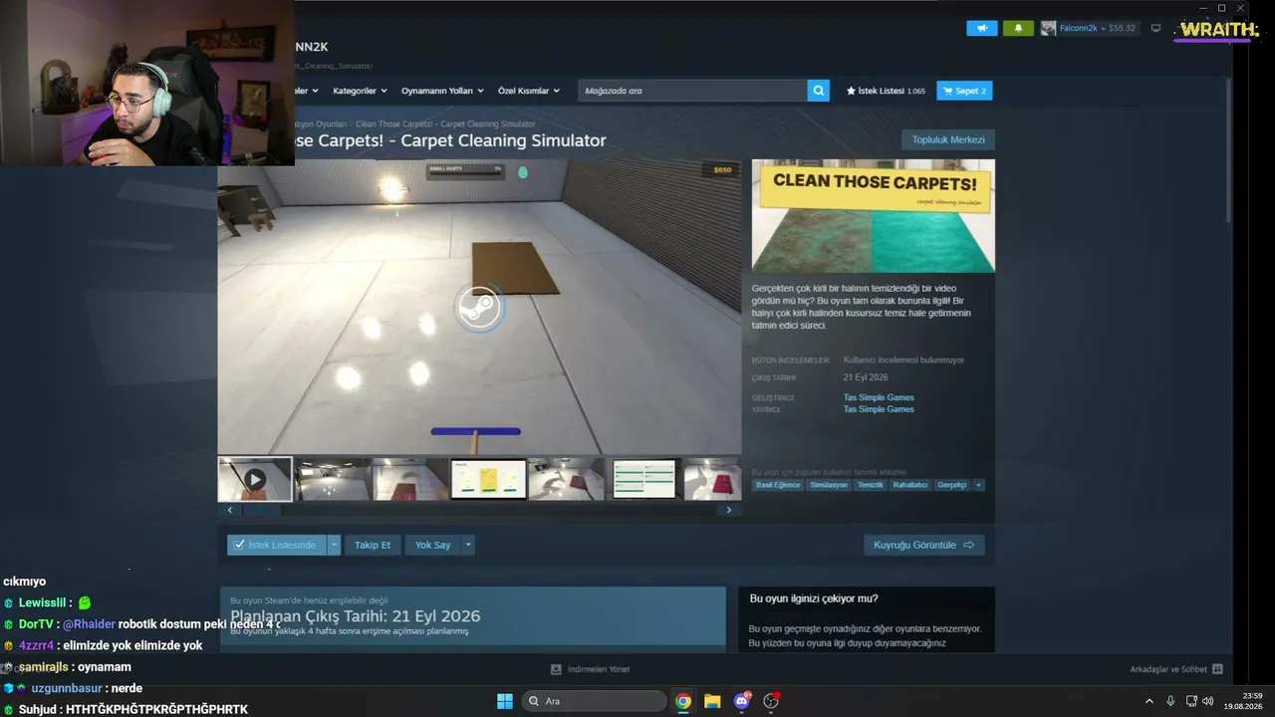Show hidden system tray icons
Screen dimensions: 1275x717
tap(1148, 701)
